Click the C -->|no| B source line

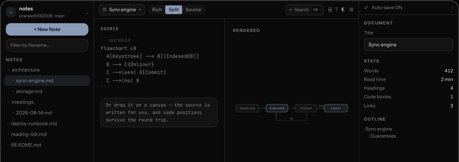coord(123,81)
